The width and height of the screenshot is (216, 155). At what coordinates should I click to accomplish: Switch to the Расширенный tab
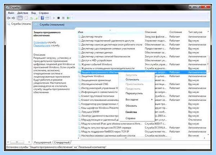tap(42, 142)
